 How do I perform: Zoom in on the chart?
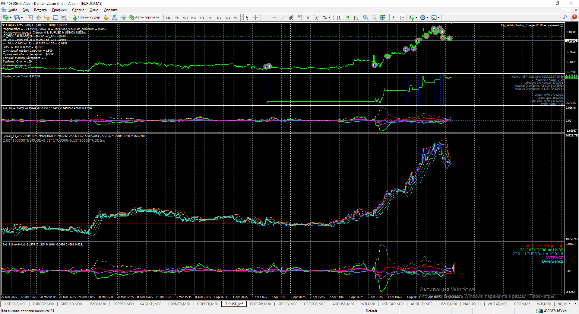pyautogui.click(x=366, y=18)
